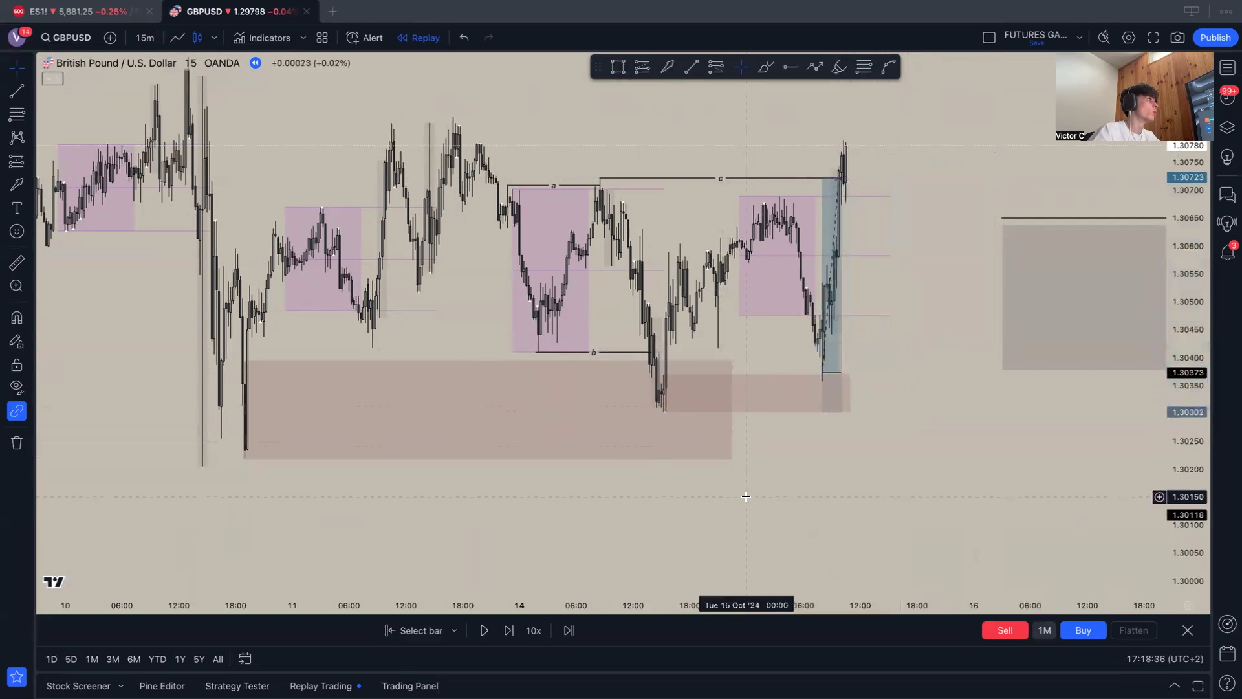This screenshot has width=1242, height=699.
Task: Open the Fibonacci retracement tool
Action: pyautogui.click(x=17, y=115)
